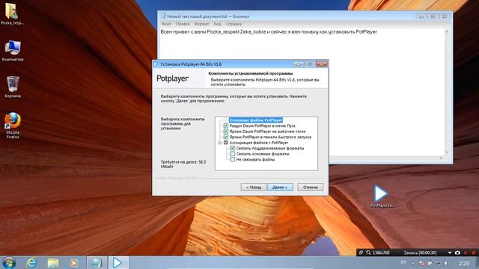This screenshot has height=269, width=479.
Task: Open the Корзина recycle bin icon
Action: tap(13, 87)
